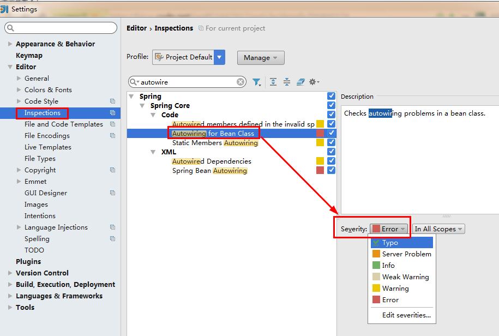The height and width of the screenshot is (336, 499).
Task: Expand the Code Style tree node
Action: click(19, 101)
